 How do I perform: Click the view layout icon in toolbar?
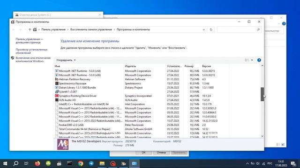coord(247,60)
